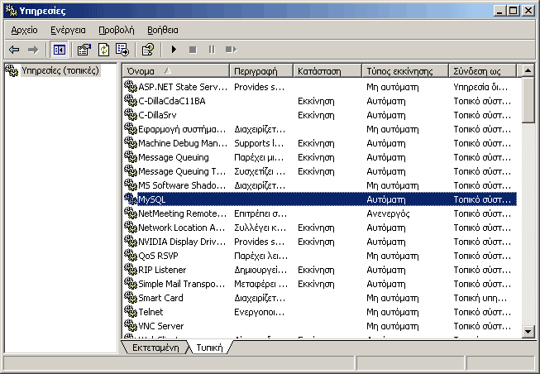Click the Μεταφέρει … description cell
The height and width of the screenshot is (374, 540).
pyautogui.click(x=260, y=284)
